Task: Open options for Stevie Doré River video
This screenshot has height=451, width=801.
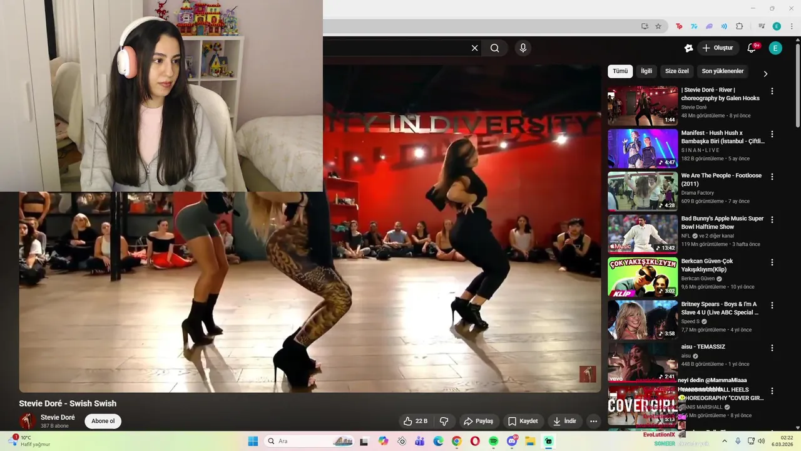Action: click(772, 91)
